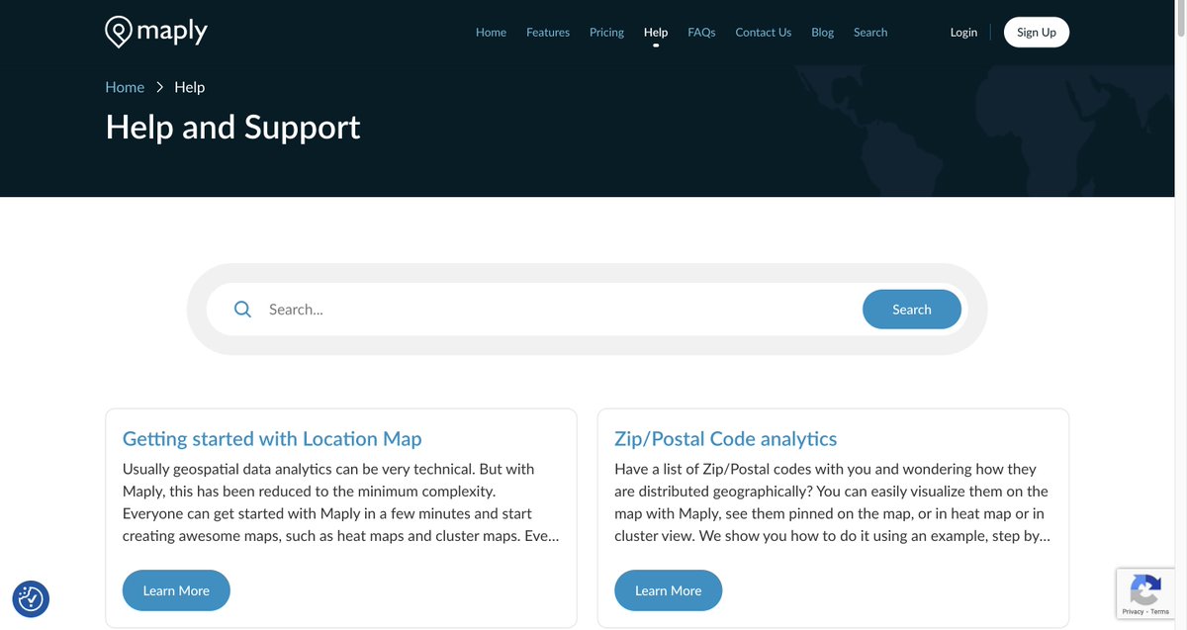Click Learn More under Getting started card
This screenshot has height=630, width=1187.
(x=176, y=590)
